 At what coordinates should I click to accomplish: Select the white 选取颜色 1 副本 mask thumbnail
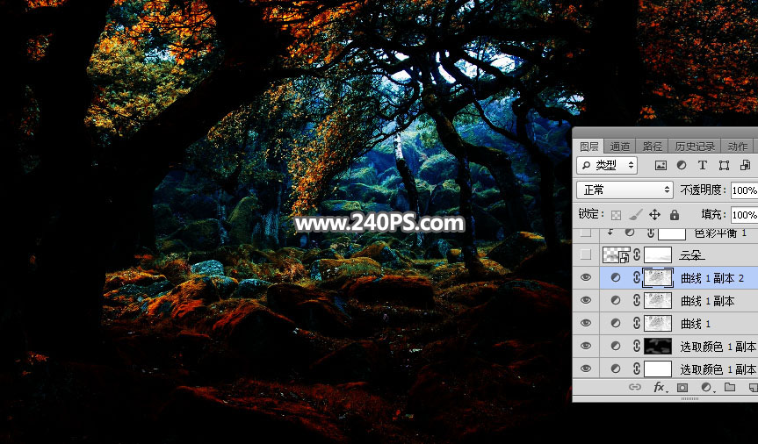click(658, 369)
